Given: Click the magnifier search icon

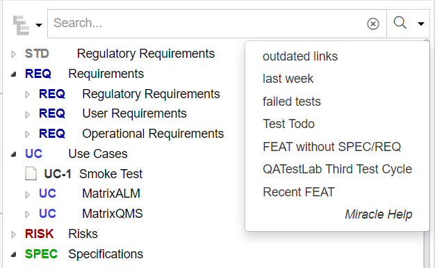Looking at the screenshot, I should [x=400, y=22].
